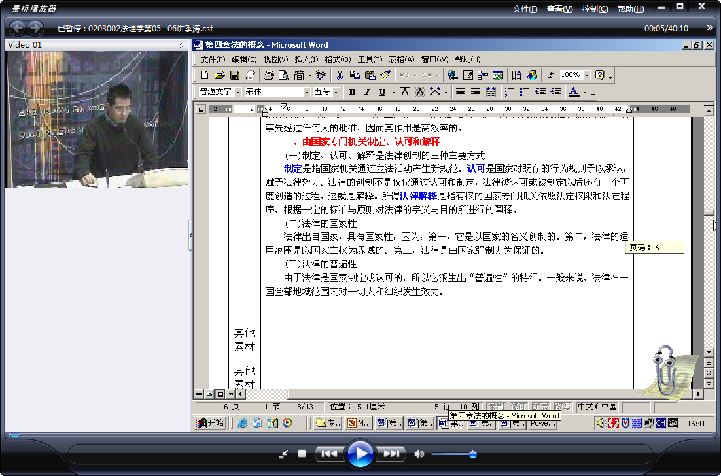Open Word's 格式(O) menu
Screen dimensions: 721x476
338,59
